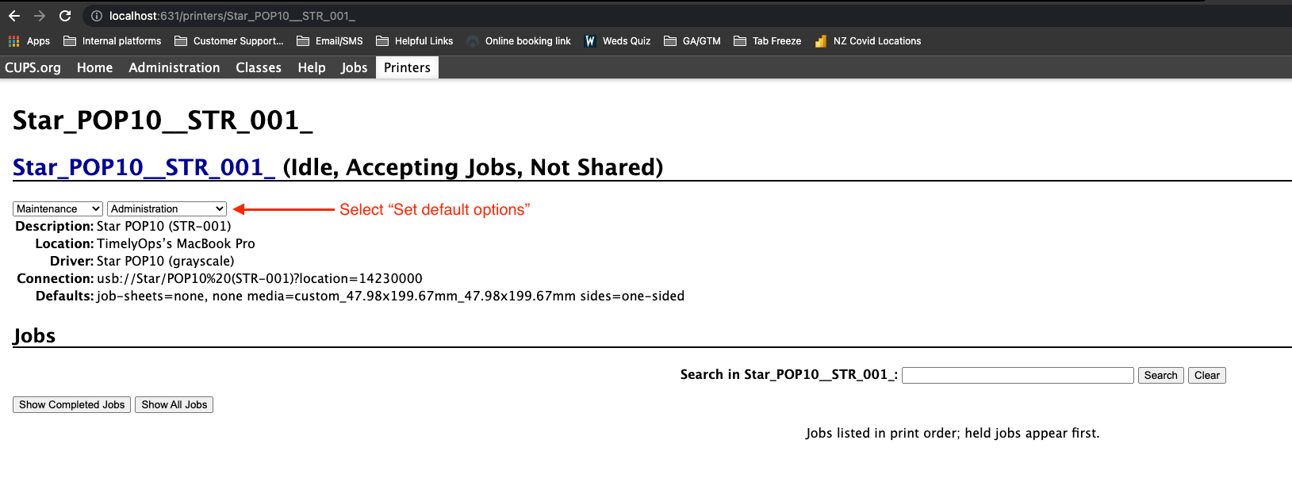The height and width of the screenshot is (501, 1292).
Task: Click the Clear button
Action: click(1207, 375)
